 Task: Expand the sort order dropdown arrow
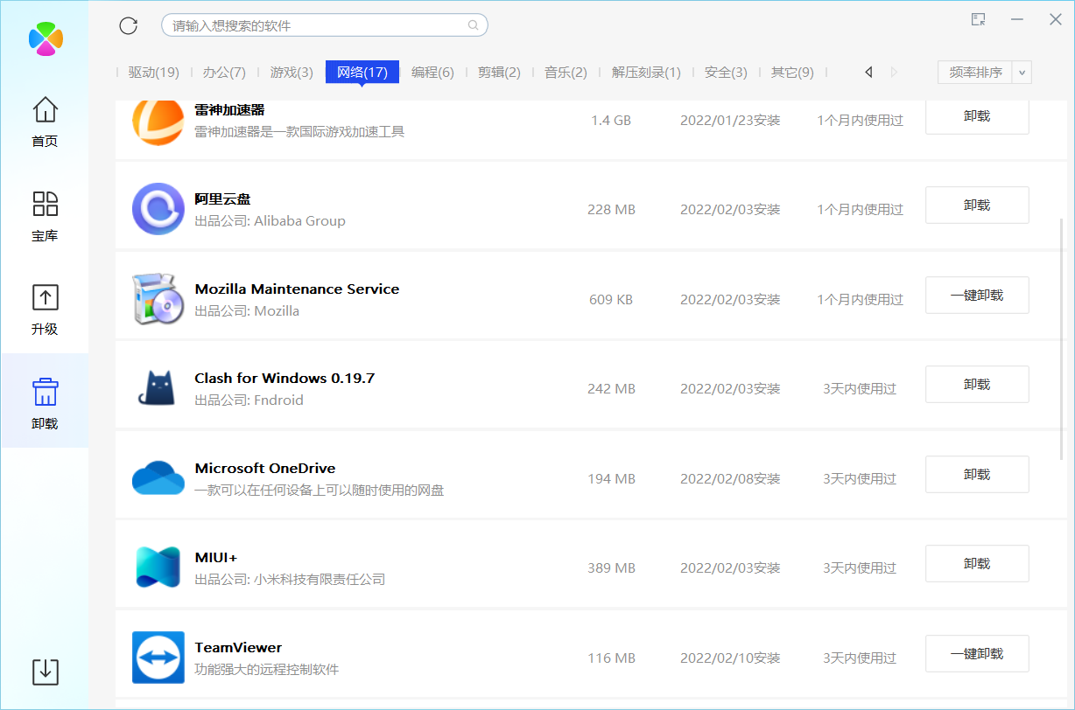pyautogui.click(x=1022, y=72)
